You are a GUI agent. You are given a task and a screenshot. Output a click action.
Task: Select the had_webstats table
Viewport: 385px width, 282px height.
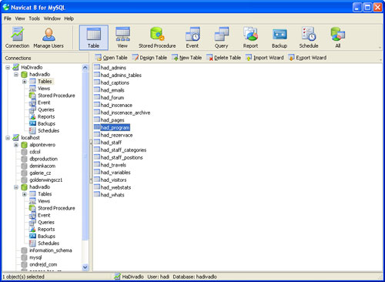point(112,187)
